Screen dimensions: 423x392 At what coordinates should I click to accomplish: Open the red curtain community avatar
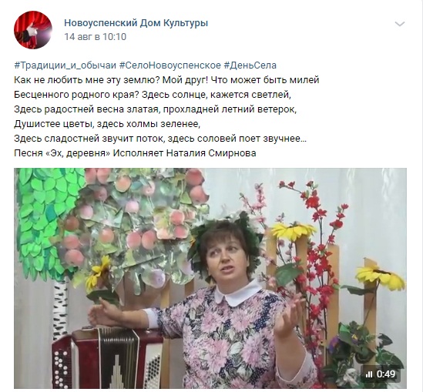click(33, 30)
